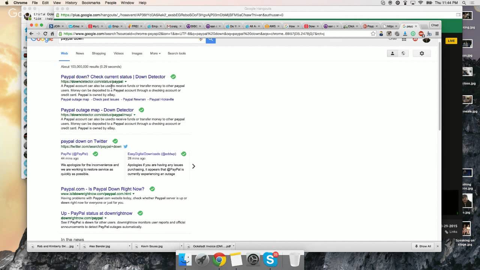Click the Twitter bird icon
The image size is (480, 270).
coord(126,147)
